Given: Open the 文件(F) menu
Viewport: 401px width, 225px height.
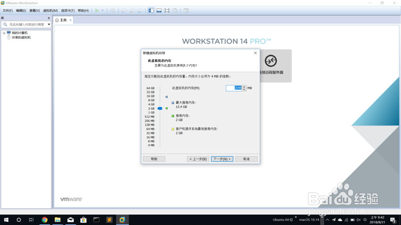Looking at the screenshot, I should coord(7,10).
